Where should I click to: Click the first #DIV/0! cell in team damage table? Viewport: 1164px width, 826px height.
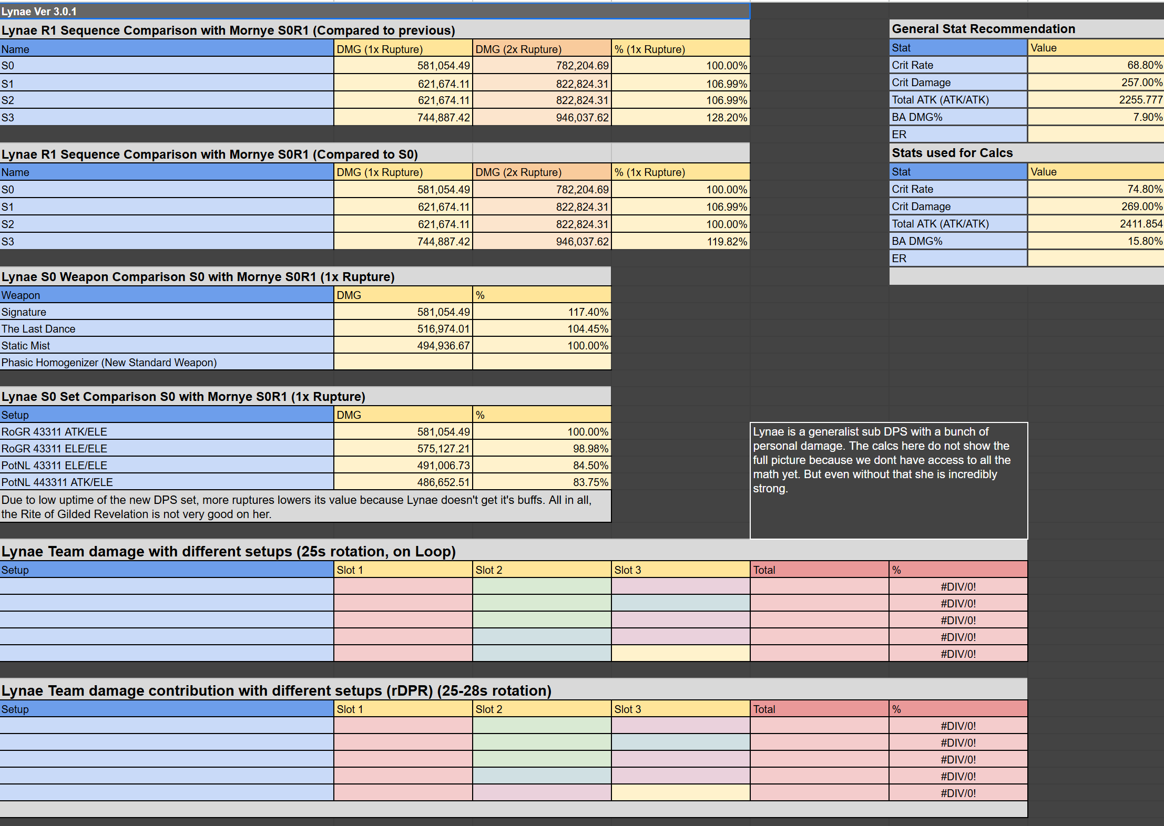[x=958, y=587]
